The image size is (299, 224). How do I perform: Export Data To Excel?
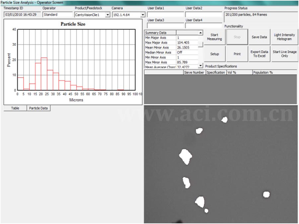[x=259, y=54]
